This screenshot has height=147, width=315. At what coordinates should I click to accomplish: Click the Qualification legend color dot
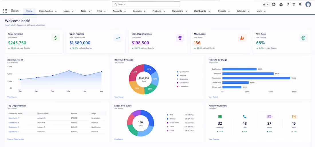[177, 72]
